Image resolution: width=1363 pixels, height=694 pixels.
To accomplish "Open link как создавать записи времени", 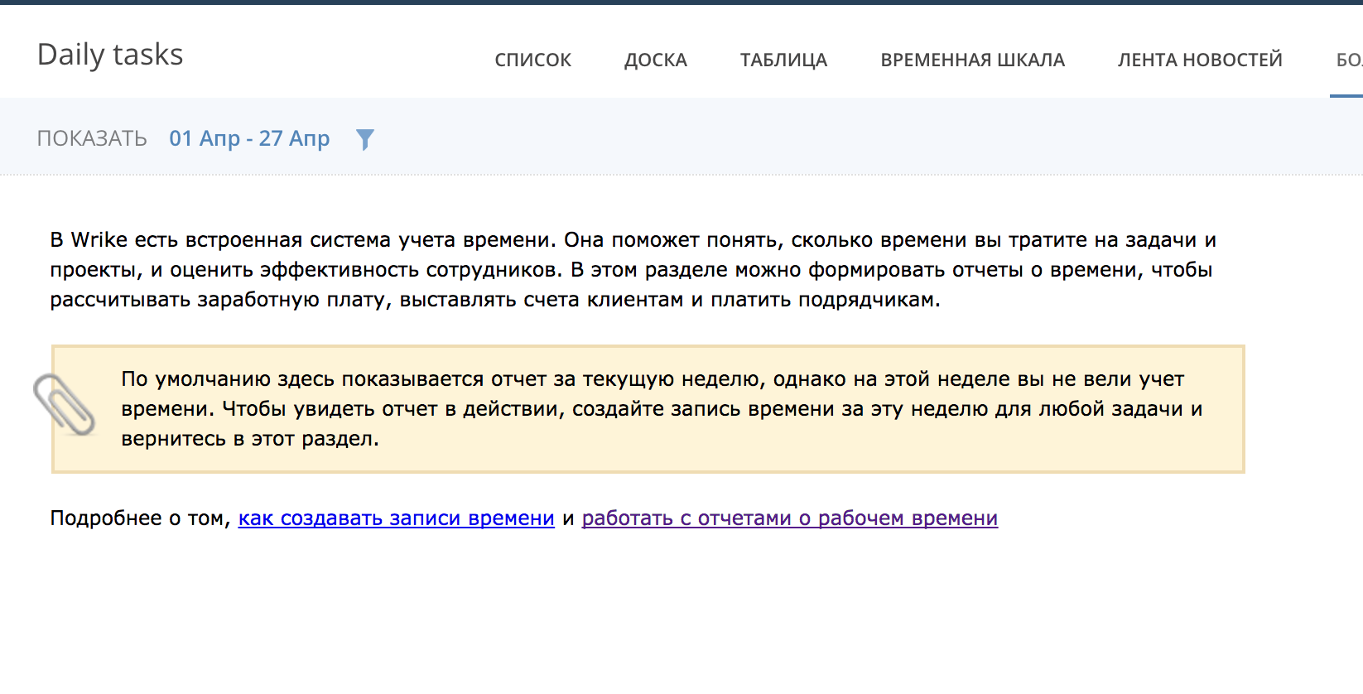I will point(396,518).
